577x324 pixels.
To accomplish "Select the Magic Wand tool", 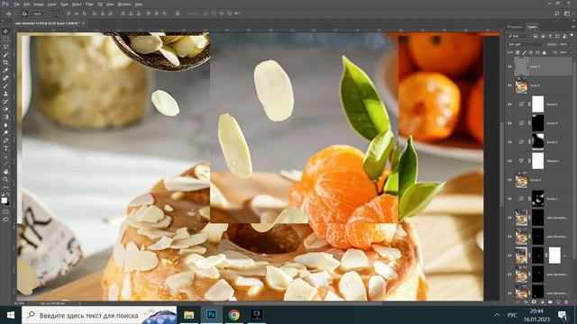I will pos(5,55).
